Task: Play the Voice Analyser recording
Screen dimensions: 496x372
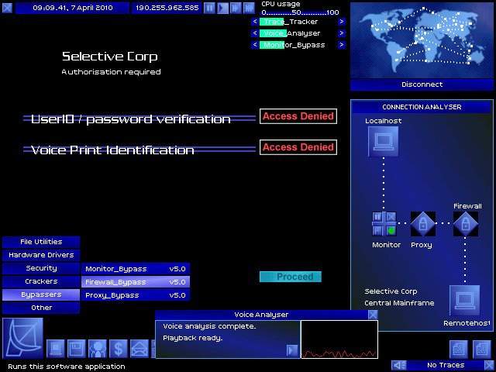Action: point(292,350)
